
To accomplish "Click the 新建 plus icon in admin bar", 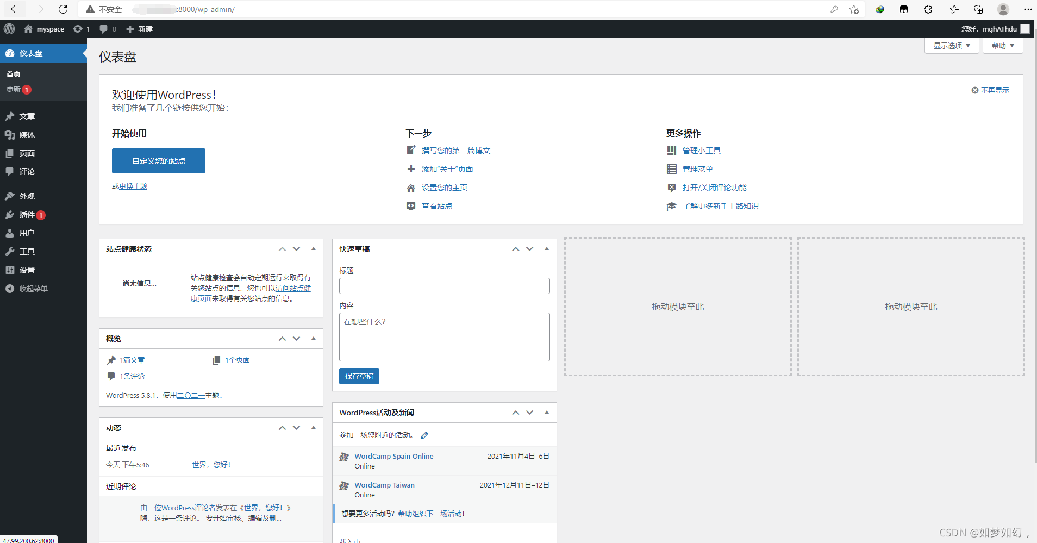I will (x=130, y=29).
